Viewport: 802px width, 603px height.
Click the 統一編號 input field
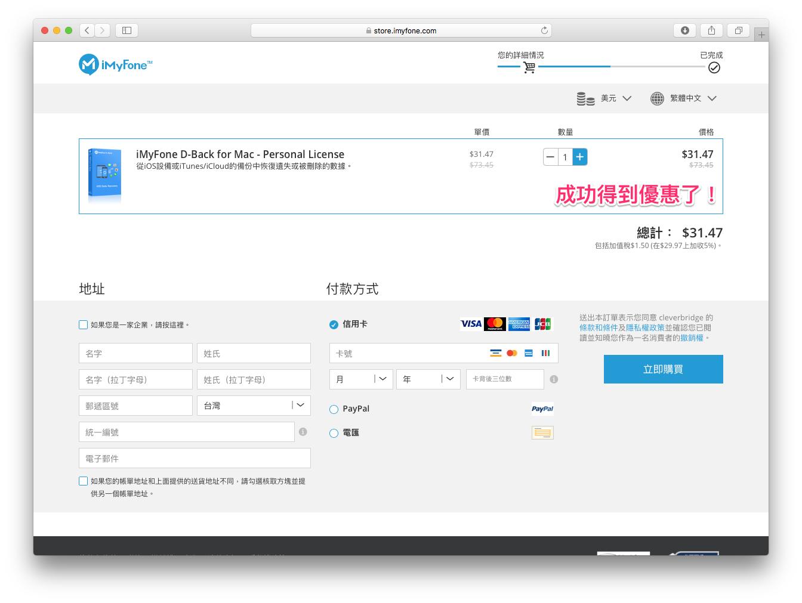(x=187, y=432)
